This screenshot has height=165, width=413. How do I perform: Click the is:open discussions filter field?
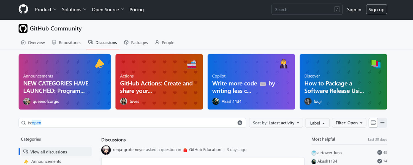pyautogui.click(x=132, y=123)
